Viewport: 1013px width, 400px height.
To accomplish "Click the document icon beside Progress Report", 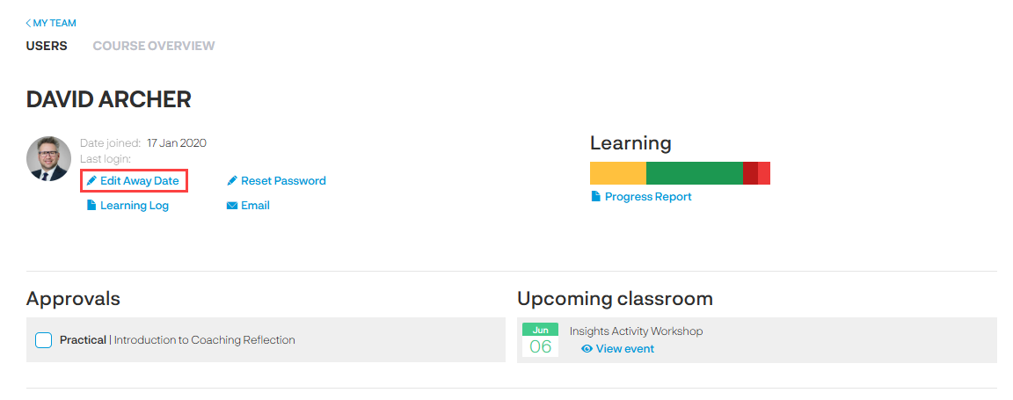I will [596, 197].
